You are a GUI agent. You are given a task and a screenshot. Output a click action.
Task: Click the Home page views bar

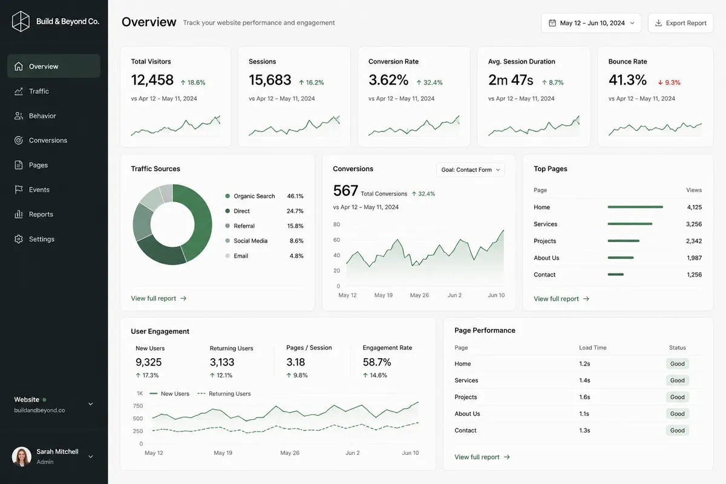click(635, 207)
